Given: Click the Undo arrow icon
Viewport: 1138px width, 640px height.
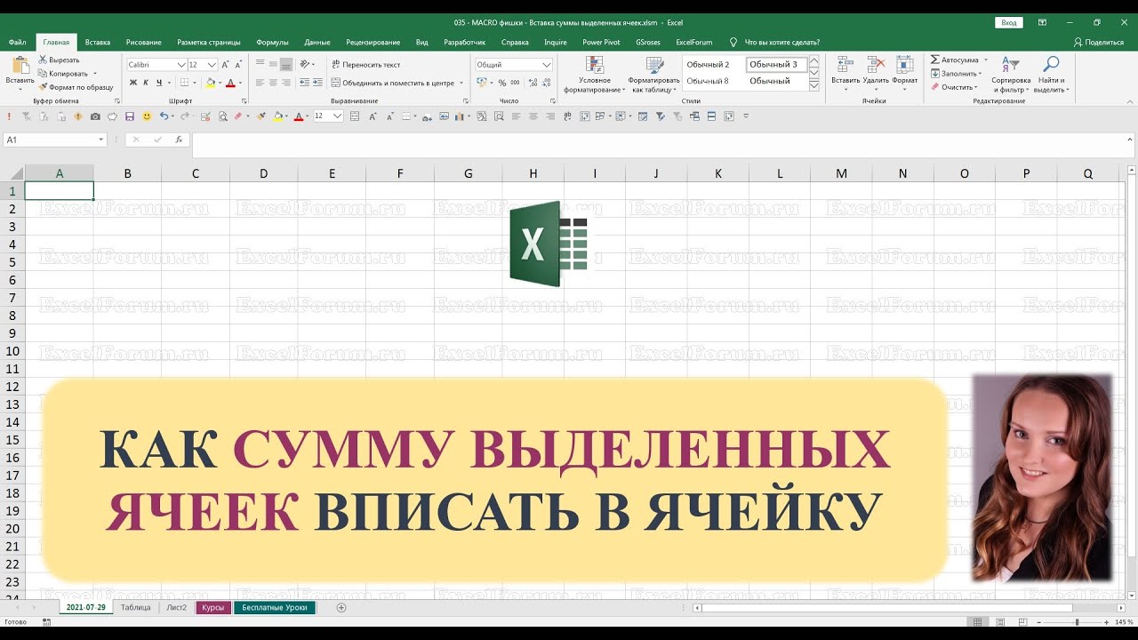Looking at the screenshot, I should pyautogui.click(x=164, y=116).
